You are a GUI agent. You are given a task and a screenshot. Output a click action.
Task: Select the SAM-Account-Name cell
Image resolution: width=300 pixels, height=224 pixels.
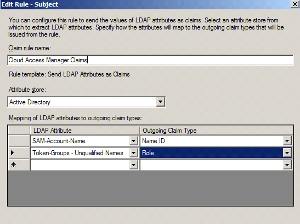click(84, 141)
